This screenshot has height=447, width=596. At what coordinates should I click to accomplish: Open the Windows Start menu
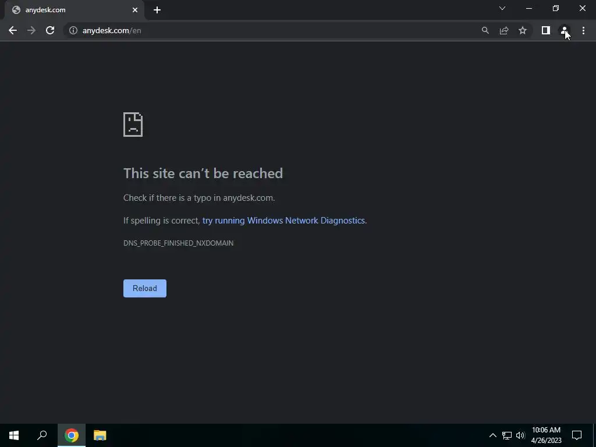pos(14,435)
